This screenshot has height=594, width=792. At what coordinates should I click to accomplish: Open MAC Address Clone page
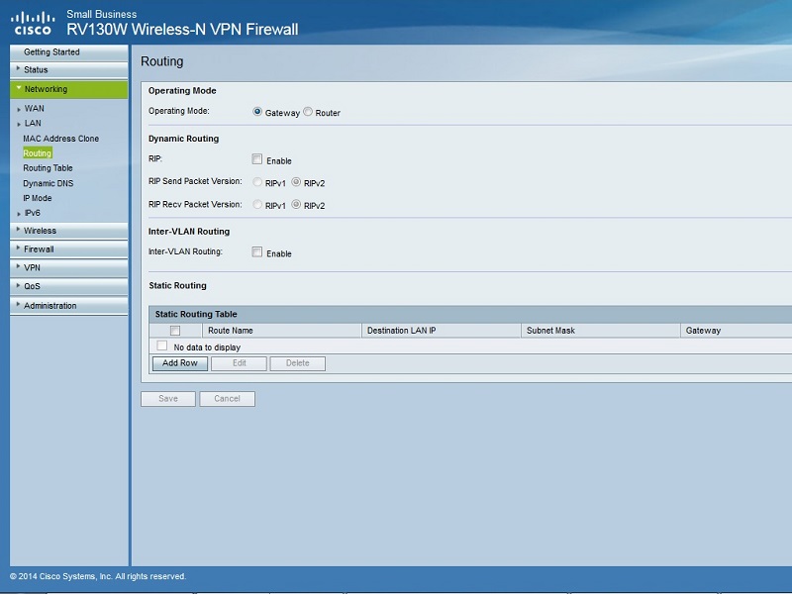60,139
